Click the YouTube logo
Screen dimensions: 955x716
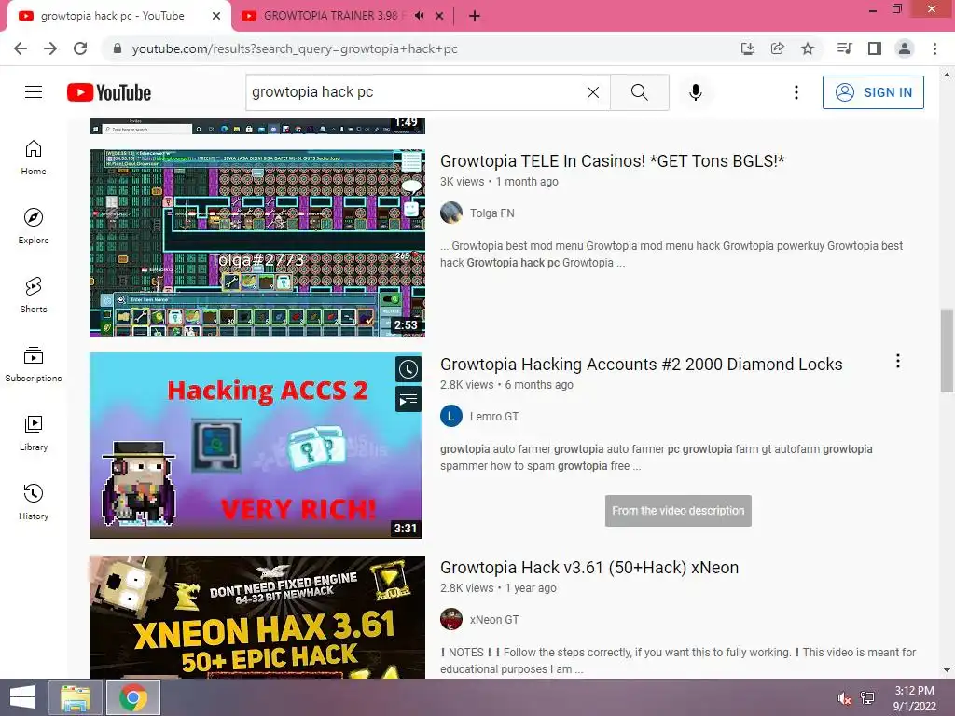[x=109, y=92]
